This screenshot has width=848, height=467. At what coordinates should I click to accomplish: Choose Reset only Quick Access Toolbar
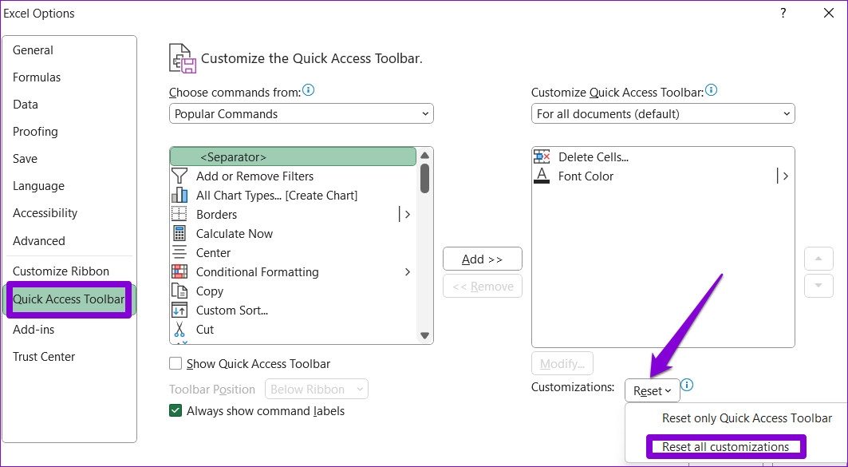tap(747, 418)
